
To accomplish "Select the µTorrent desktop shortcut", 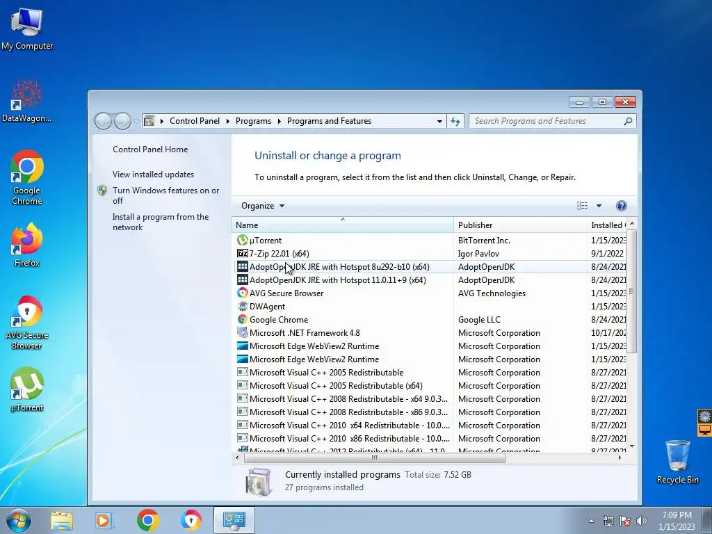I will (27, 389).
